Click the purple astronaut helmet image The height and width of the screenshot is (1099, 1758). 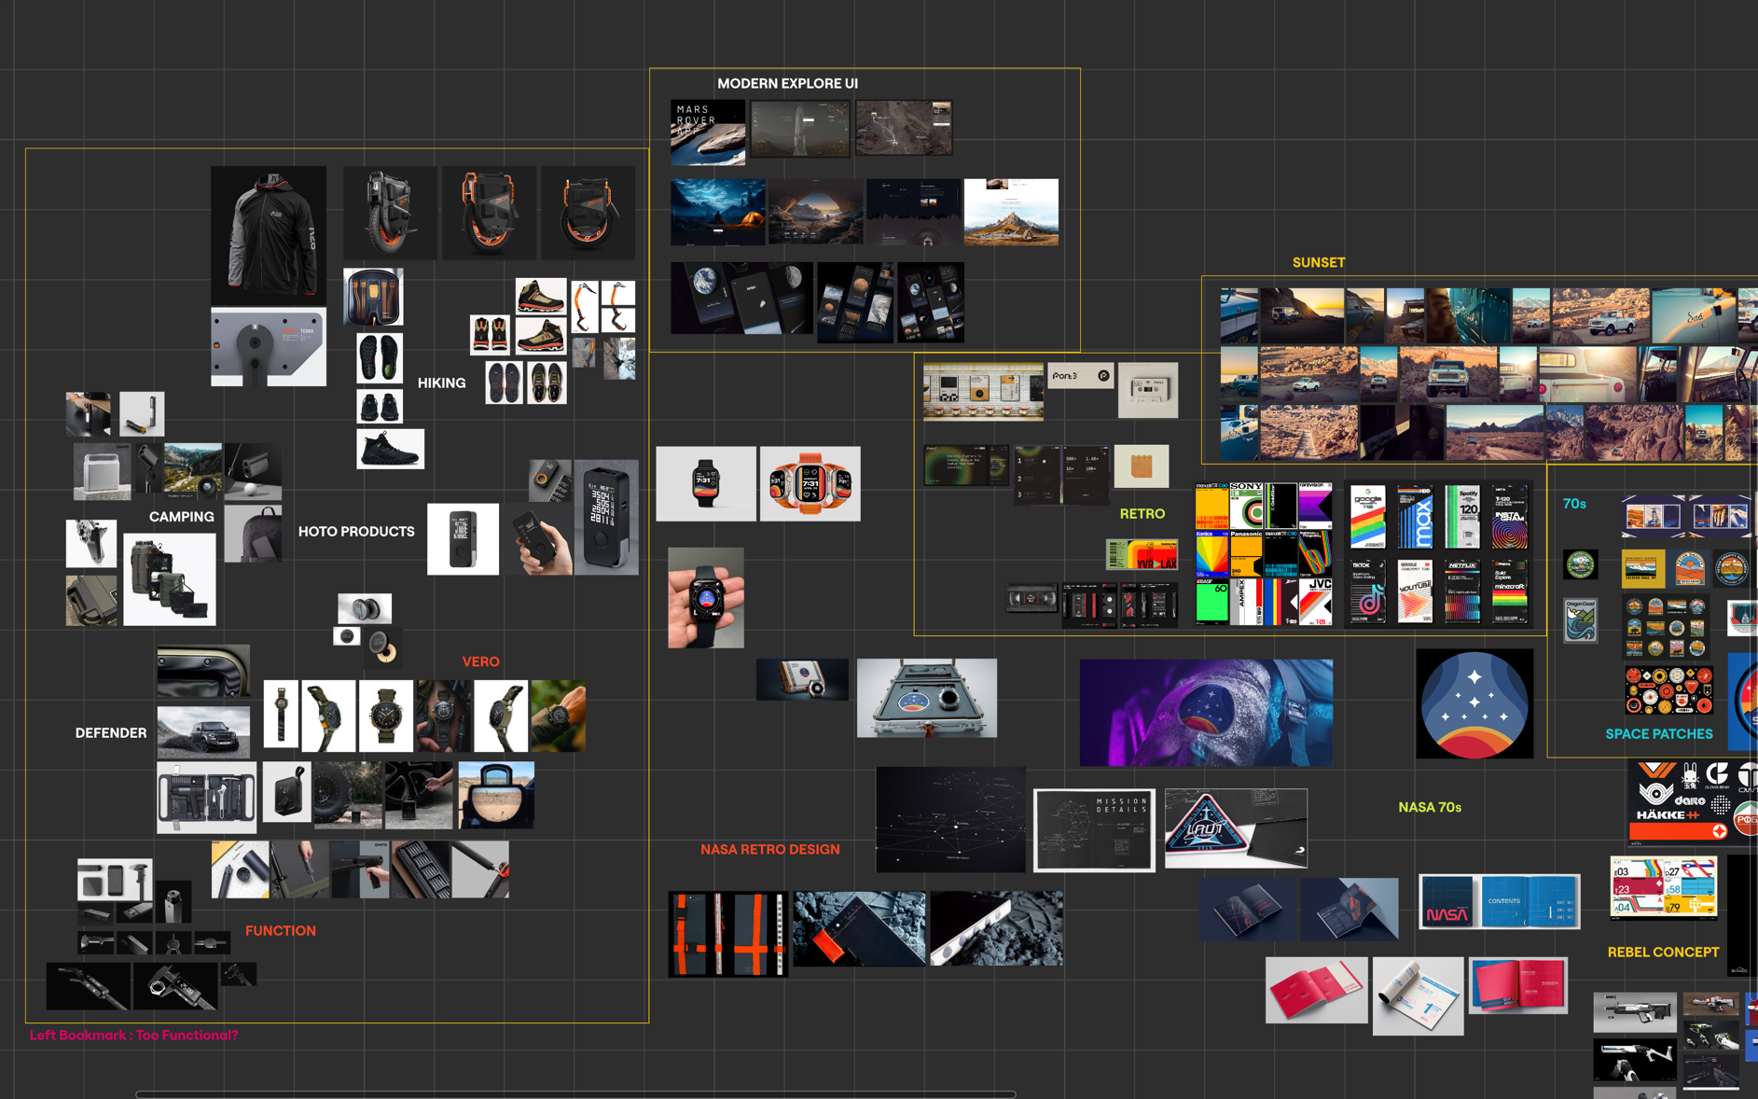point(1206,713)
